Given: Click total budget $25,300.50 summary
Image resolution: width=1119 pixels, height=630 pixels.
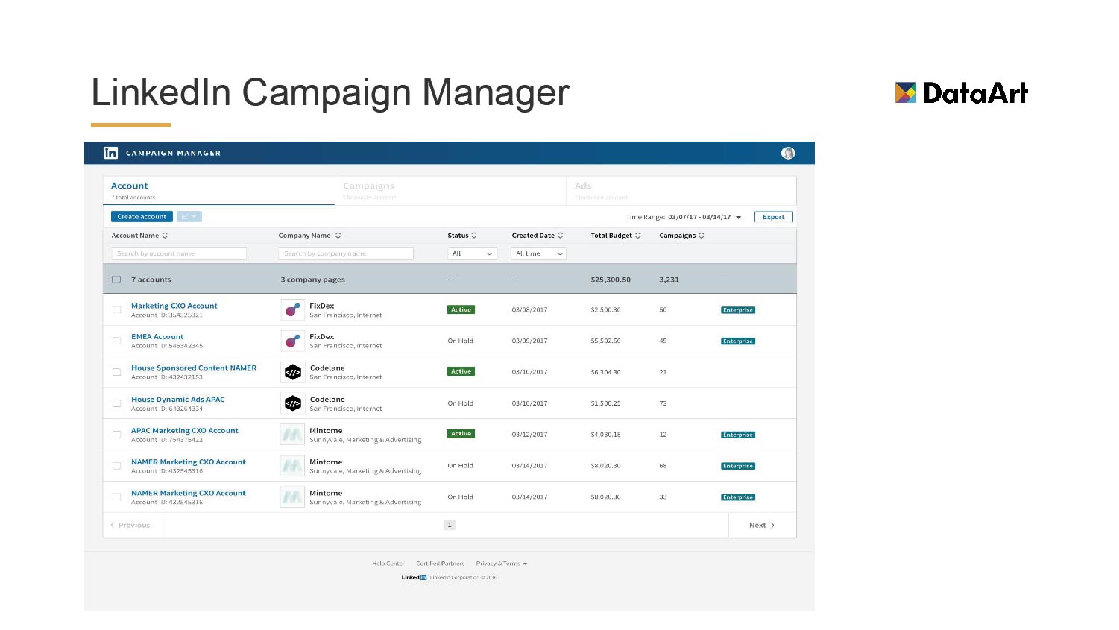Looking at the screenshot, I should [611, 280].
